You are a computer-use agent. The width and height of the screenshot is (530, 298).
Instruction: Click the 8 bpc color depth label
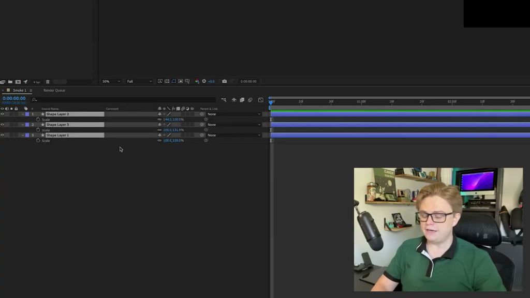click(37, 82)
